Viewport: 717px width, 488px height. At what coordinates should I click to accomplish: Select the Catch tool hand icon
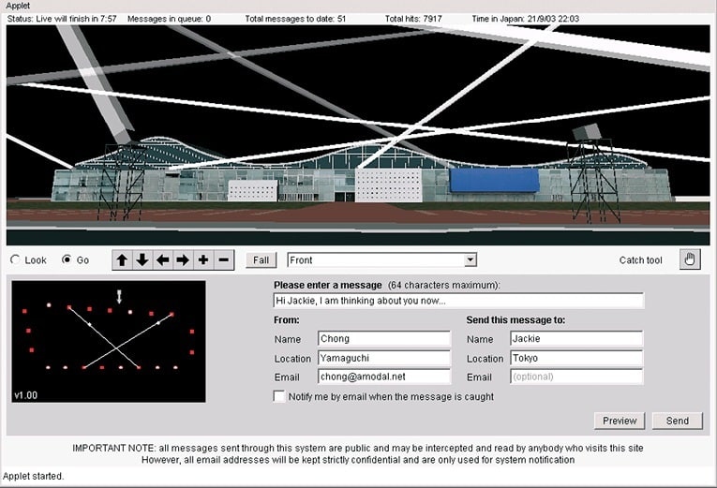[x=690, y=259]
